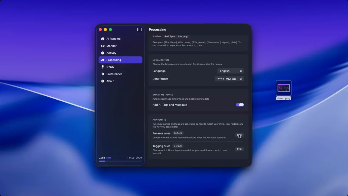The height and width of the screenshot is (196, 348).
Task: Disable Add AI Tags and Metadata switch
Action: point(240,105)
